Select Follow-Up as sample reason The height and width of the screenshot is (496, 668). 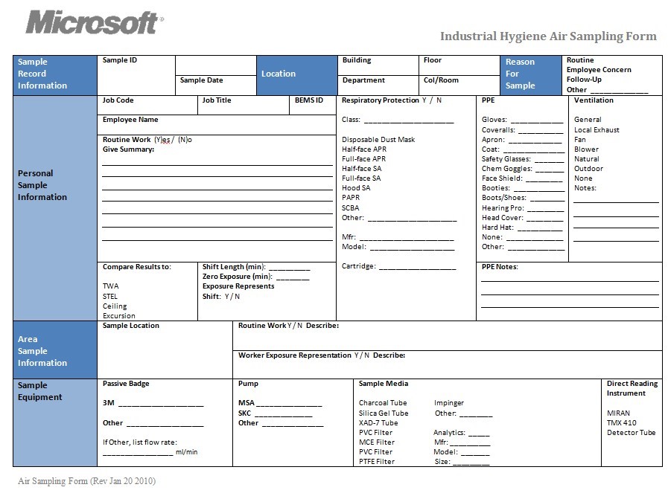coord(584,80)
